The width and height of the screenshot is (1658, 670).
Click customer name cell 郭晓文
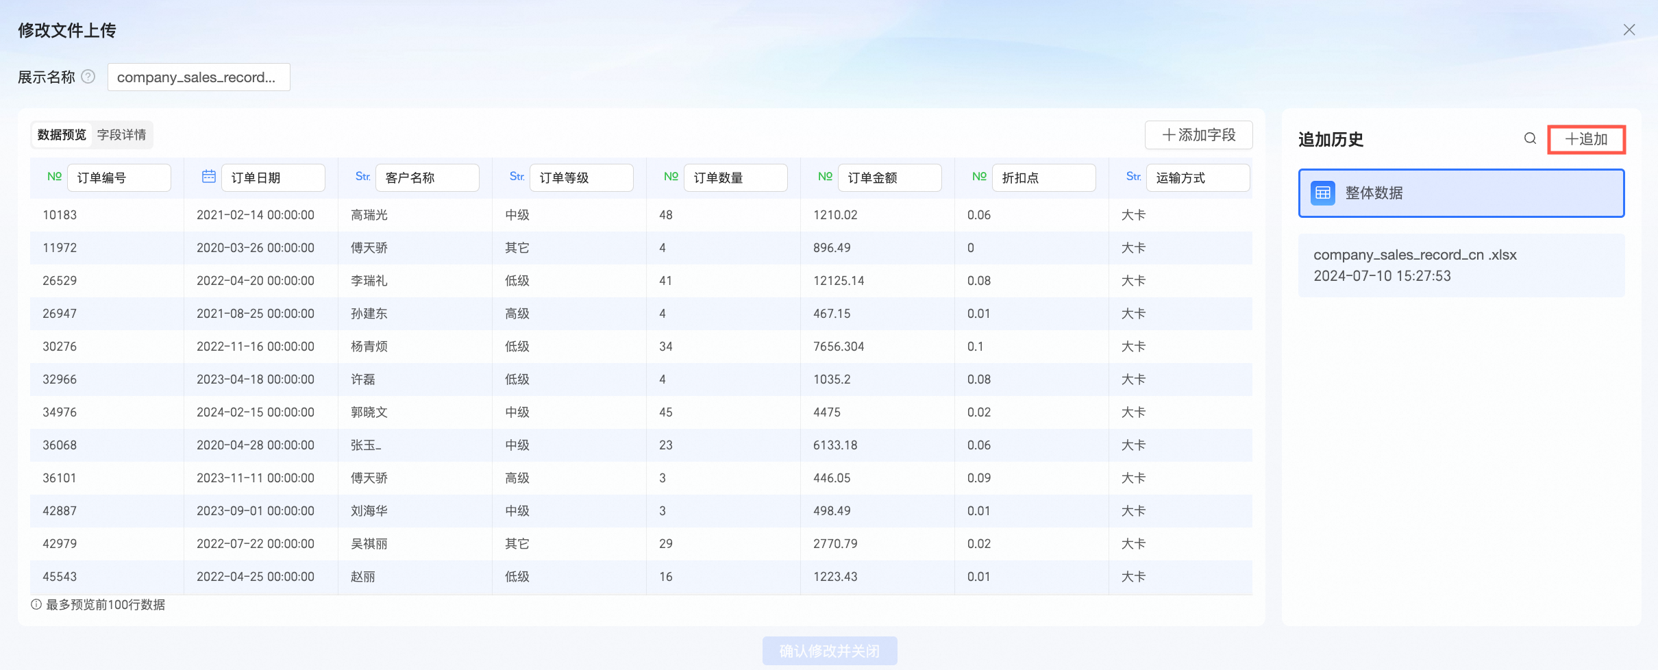tap(369, 412)
